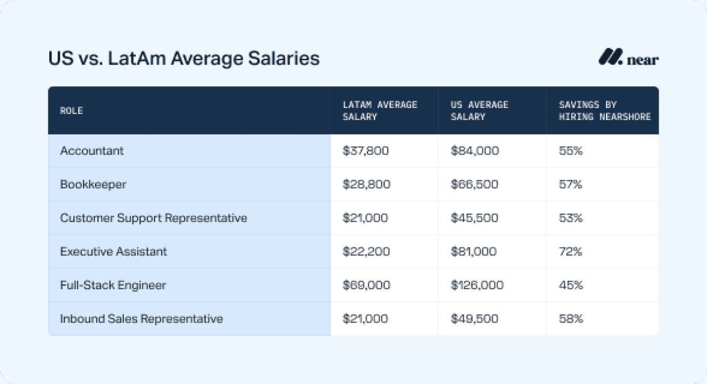Select the $66,500 US salary cell
Screen dimensions: 707x384
point(474,185)
